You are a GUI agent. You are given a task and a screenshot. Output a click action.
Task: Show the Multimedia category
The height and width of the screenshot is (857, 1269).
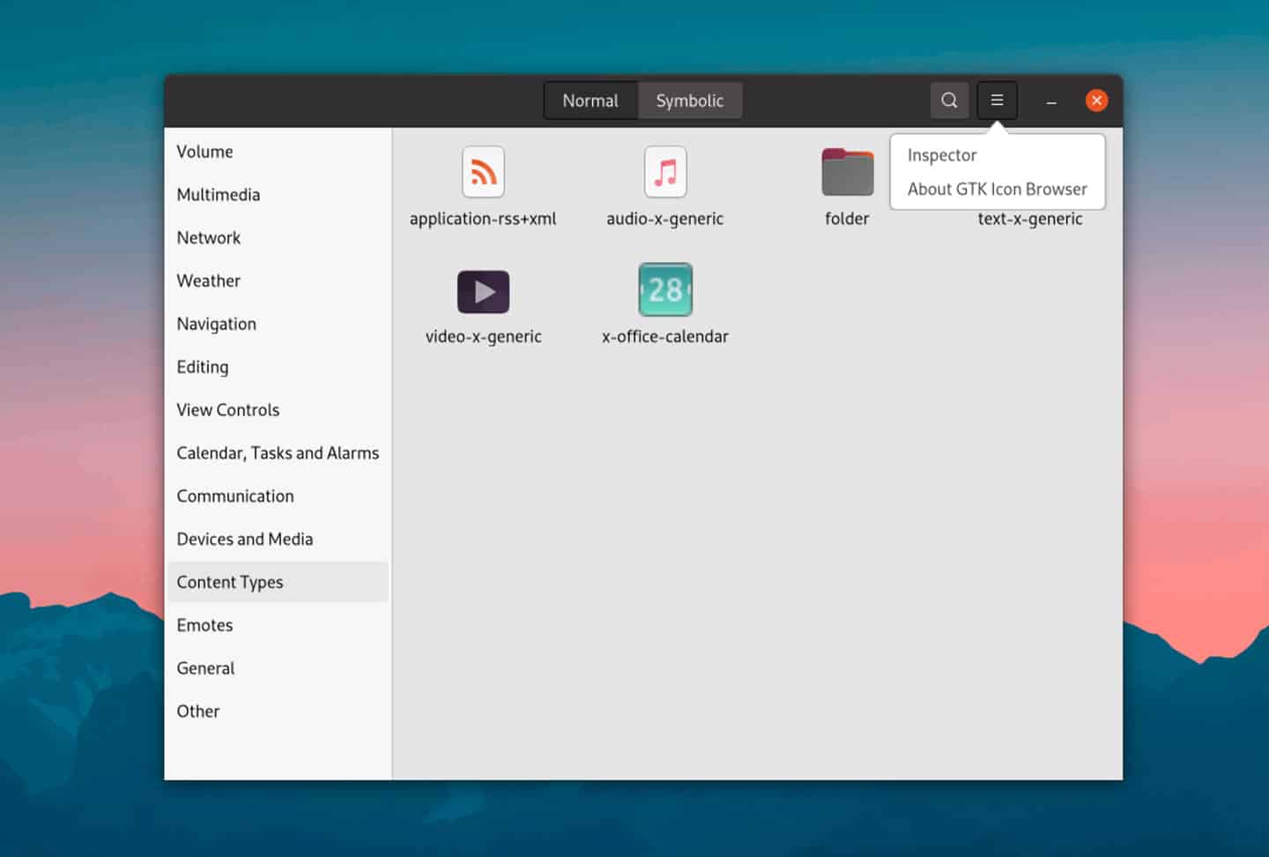pyautogui.click(x=278, y=195)
